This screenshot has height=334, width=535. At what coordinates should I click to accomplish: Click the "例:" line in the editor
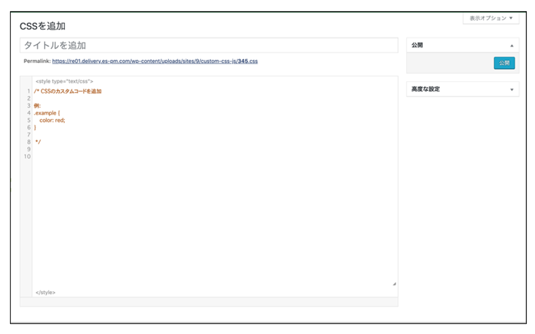(37, 106)
